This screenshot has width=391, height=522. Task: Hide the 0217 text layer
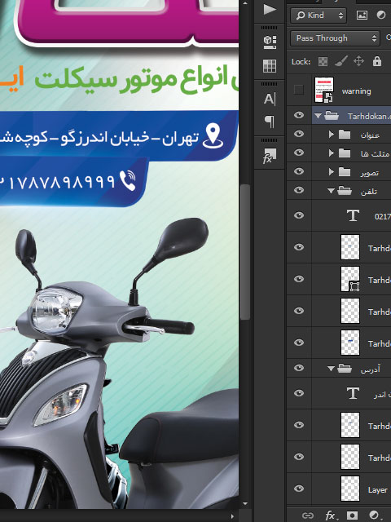click(x=299, y=215)
